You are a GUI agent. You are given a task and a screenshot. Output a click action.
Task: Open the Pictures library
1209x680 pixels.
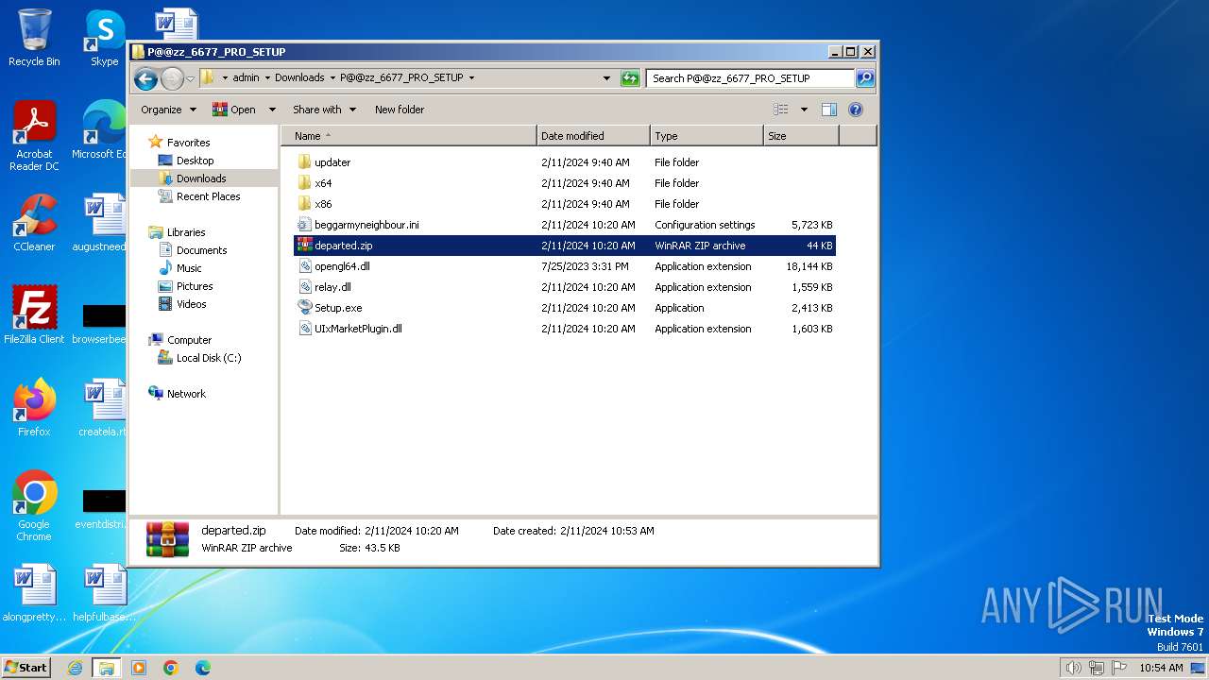(x=195, y=286)
